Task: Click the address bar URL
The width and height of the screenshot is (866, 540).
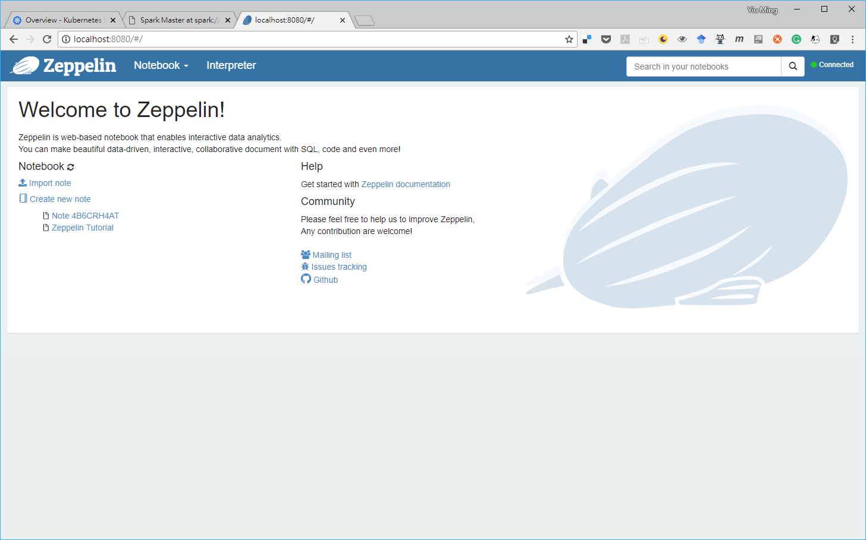Action: [108, 39]
